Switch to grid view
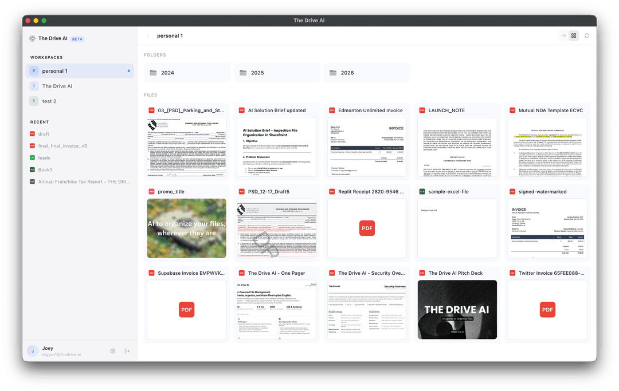Viewport: 619px width, 391px height. (574, 35)
